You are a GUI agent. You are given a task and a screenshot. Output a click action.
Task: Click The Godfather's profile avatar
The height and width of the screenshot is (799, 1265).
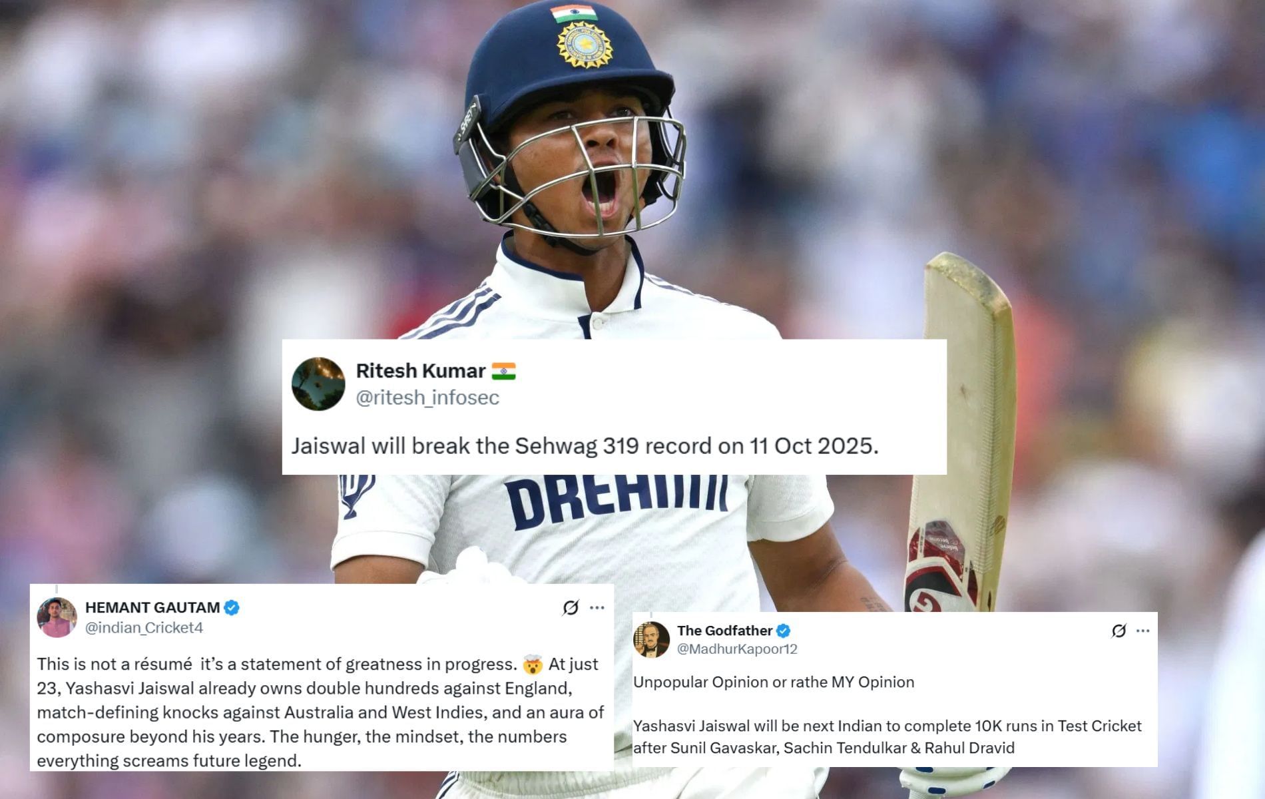click(x=651, y=640)
